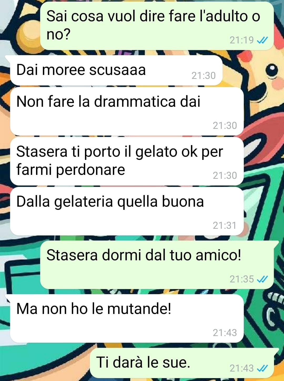Click the blue ticks on 'Ti darà le sue.'

coord(262,368)
